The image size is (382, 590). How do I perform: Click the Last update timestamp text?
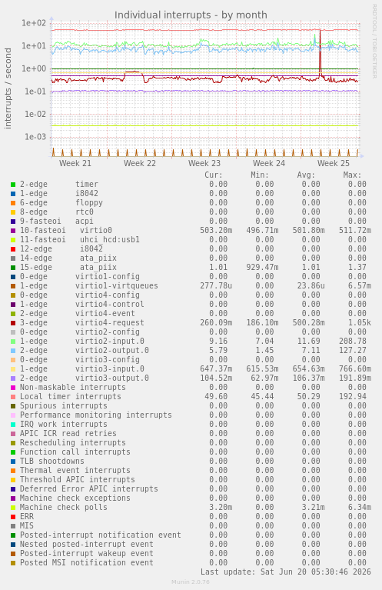point(286,572)
